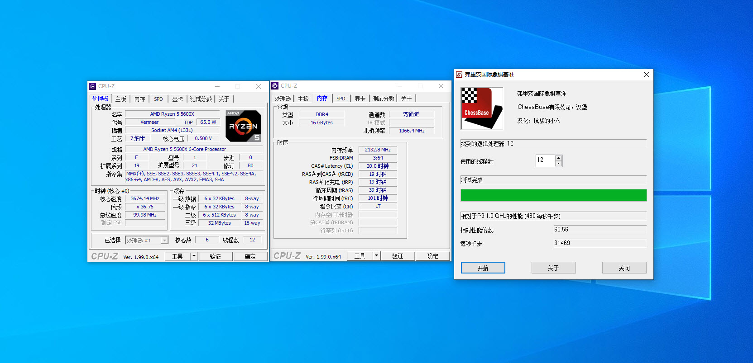The width and height of the screenshot is (753, 363).
Task: Click the memory size value 16 GBytes
Action: 322,123
